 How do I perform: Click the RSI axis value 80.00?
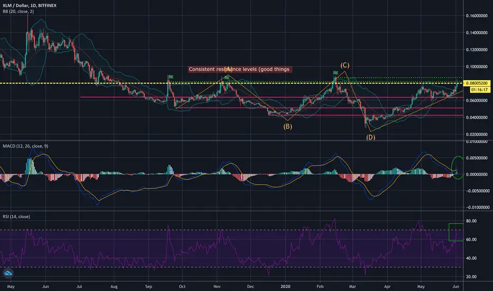click(471, 221)
